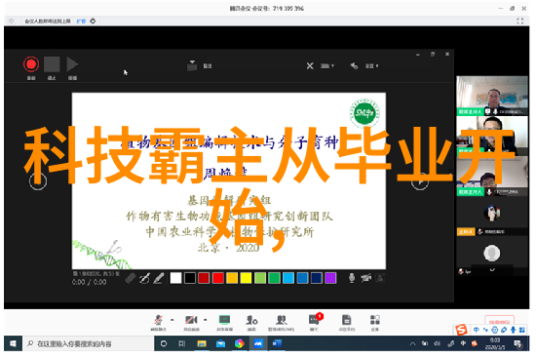
Task: Click the Sogou input method S icon
Action: coord(461,330)
